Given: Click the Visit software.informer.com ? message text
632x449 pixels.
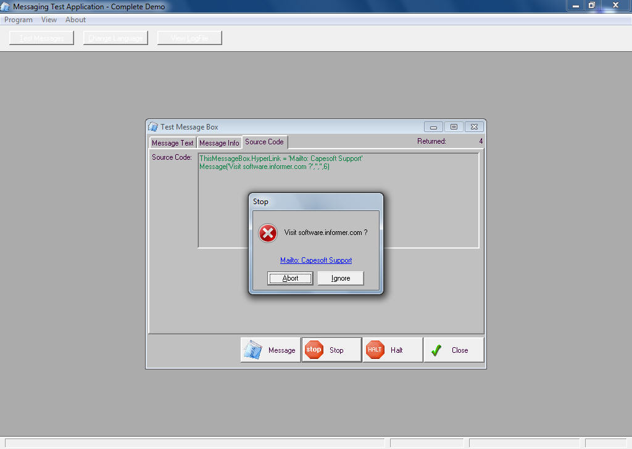Looking at the screenshot, I should tap(326, 233).
